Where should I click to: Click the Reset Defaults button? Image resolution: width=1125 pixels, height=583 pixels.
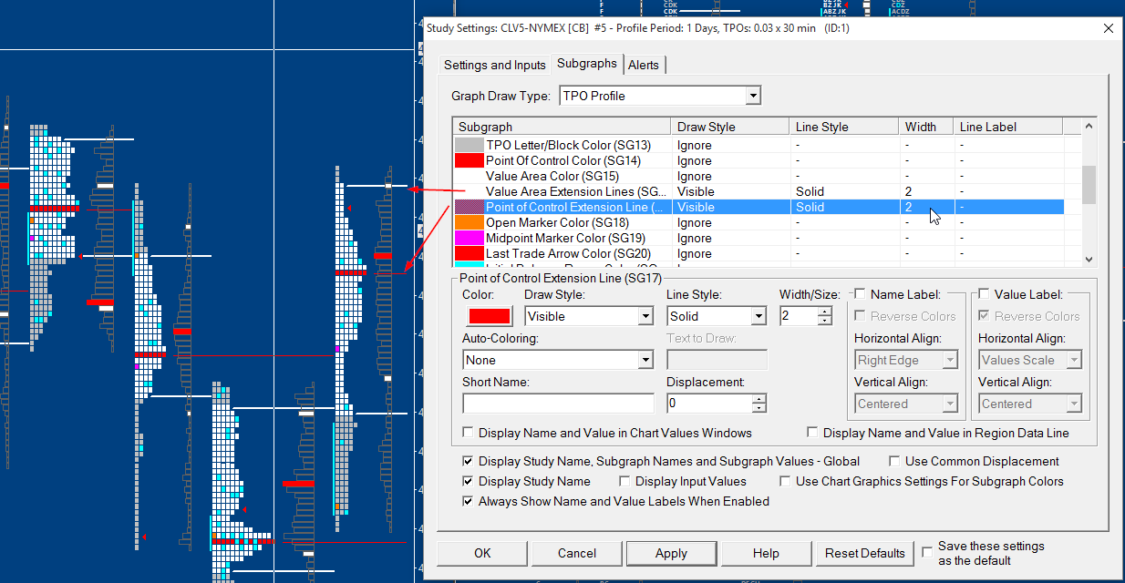point(865,553)
